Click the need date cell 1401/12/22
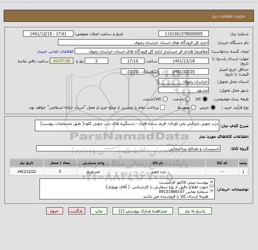Viewport: 258px width, 250px height. tap(26, 171)
